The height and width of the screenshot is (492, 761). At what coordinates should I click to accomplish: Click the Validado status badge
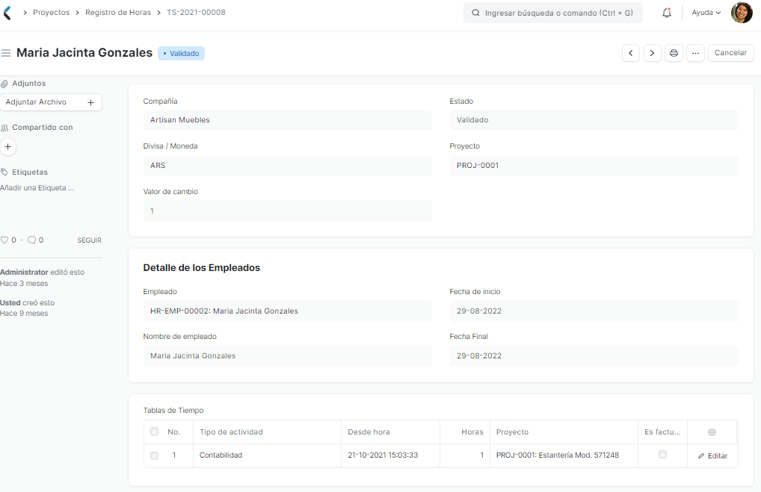click(181, 53)
